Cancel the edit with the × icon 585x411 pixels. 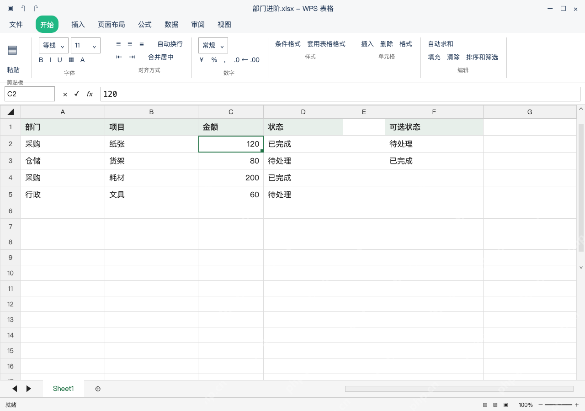pos(65,94)
